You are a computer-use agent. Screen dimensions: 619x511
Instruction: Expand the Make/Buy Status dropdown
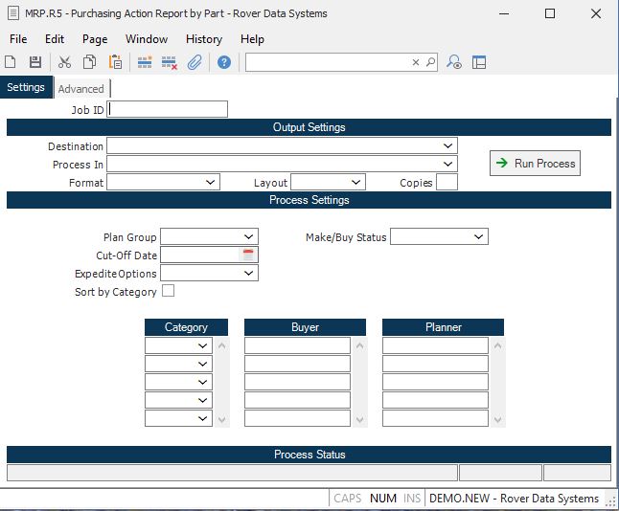pos(479,236)
